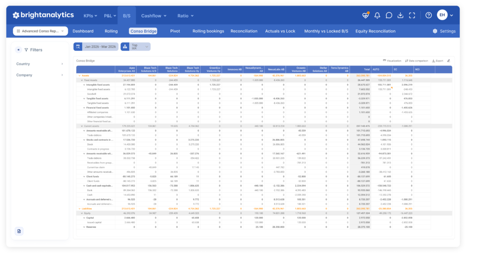Click the brightanalytics logo
The width and height of the screenshot is (479, 254).
(43, 15)
